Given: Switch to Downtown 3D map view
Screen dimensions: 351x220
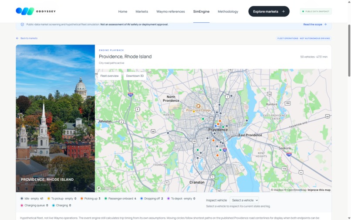Looking at the screenshot, I should point(135,76).
